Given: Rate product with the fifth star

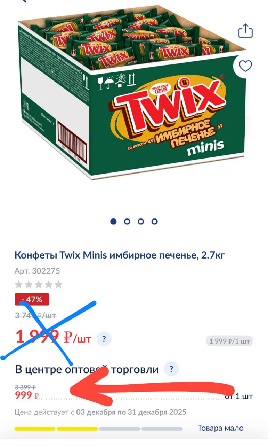Looking at the screenshot, I should [59, 284].
